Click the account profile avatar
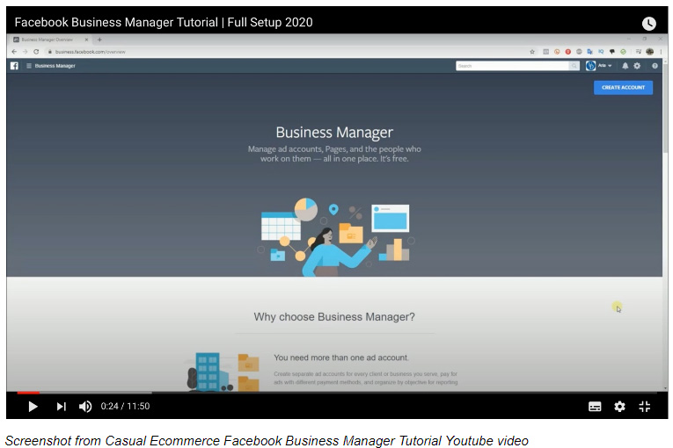 [x=590, y=66]
